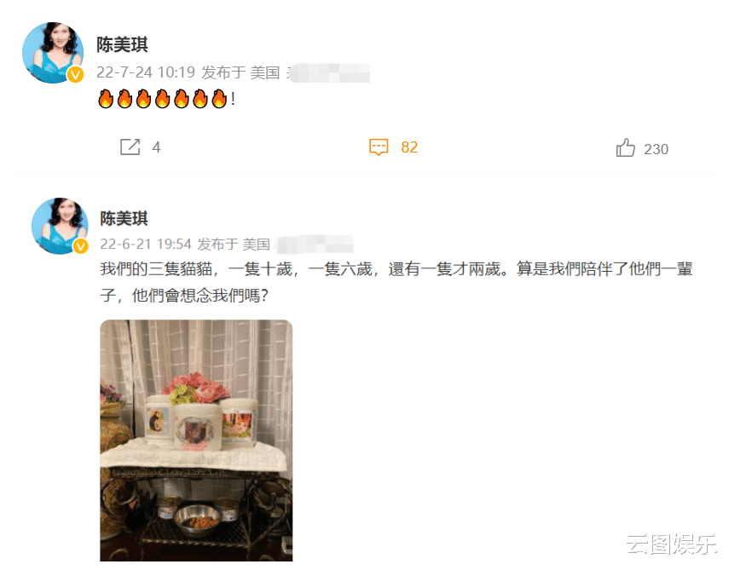Click the first post's profile avatar
Image resolution: width=729 pixels, height=570 pixels.
(53, 53)
